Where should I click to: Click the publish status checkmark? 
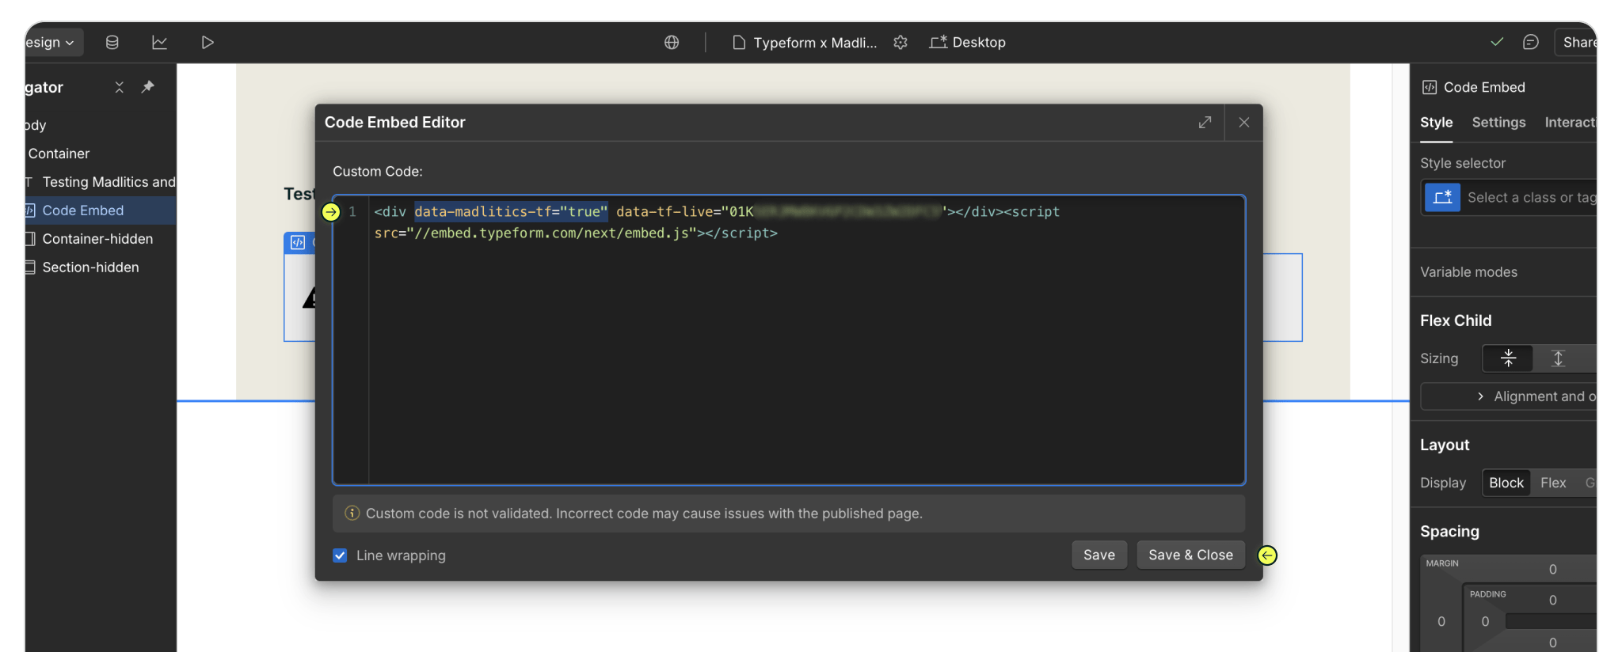click(1497, 42)
